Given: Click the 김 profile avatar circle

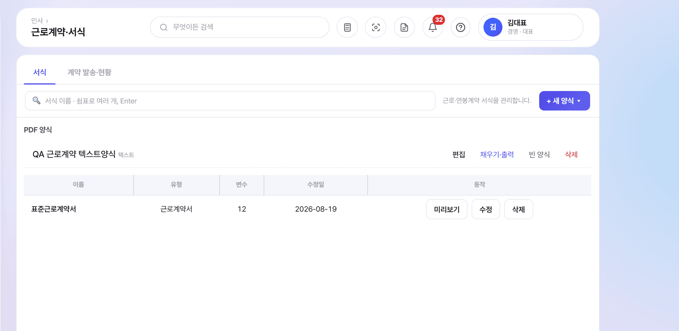Looking at the screenshot, I should [x=493, y=27].
